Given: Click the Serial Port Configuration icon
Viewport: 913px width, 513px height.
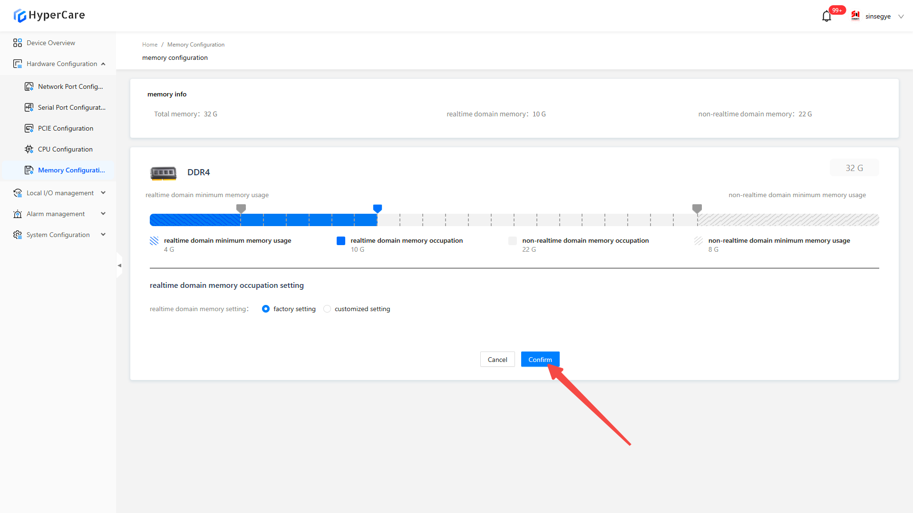Looking at the screenshot, I should pos(29,107).
